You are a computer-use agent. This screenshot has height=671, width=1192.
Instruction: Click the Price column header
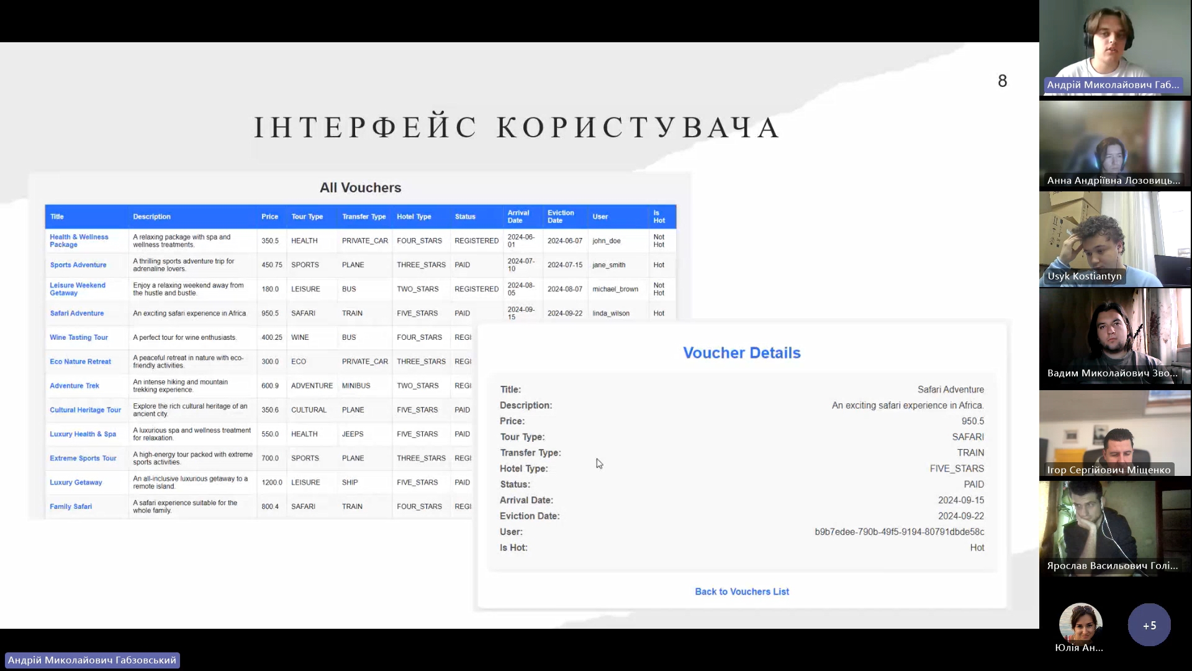tap(269, 217)
